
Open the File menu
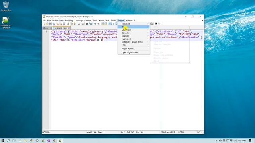(x=44, y=21)
